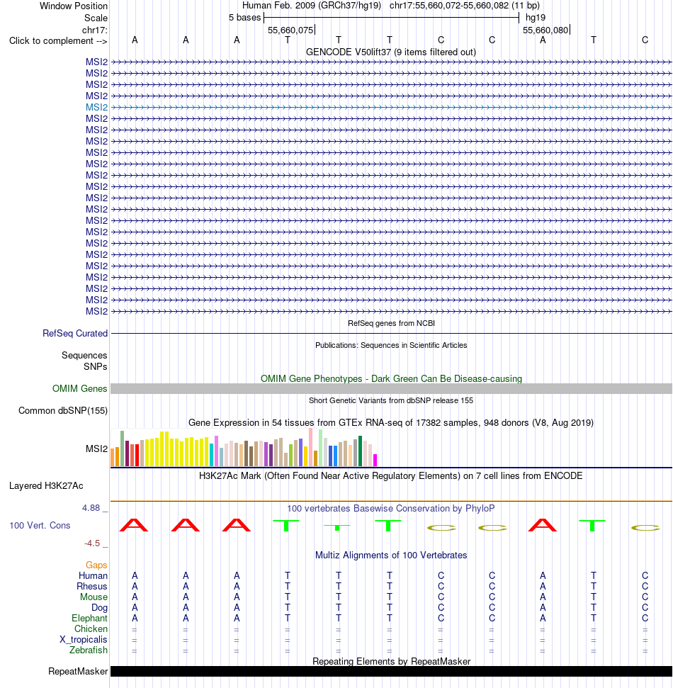
Task: Click the OMIM Genes track label
Action: (79, 389)
